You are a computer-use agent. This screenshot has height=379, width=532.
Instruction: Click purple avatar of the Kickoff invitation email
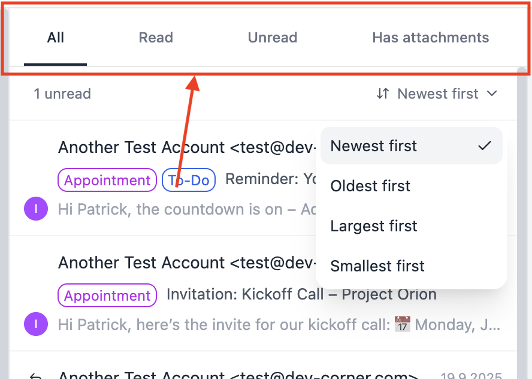click(x=35, y=325)
